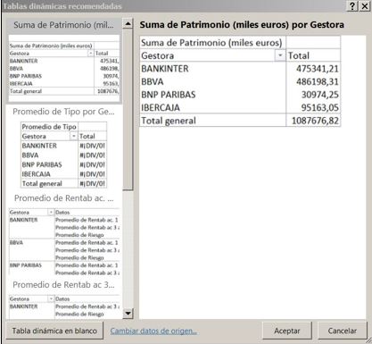This screenshot has width=372, height=344.
Task: Click the list scroll down arrow
Action: pos(128,313)
